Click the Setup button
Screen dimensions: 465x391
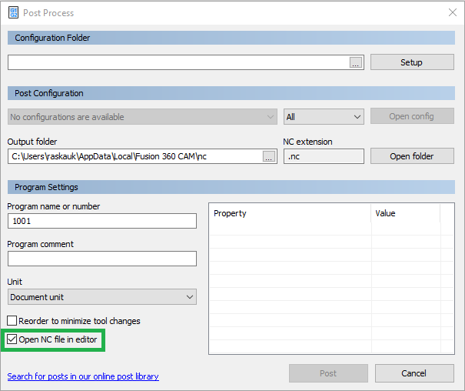[411, 62]
